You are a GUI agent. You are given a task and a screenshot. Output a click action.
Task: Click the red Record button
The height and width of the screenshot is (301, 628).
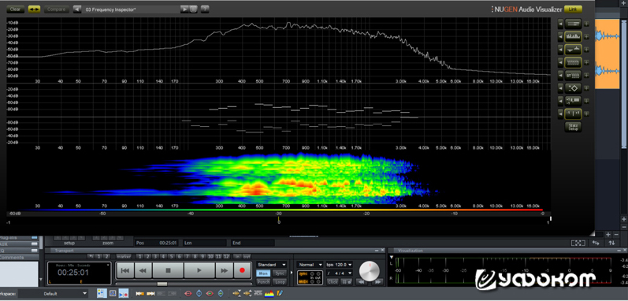pyautogui.click(x=242, y=270)
